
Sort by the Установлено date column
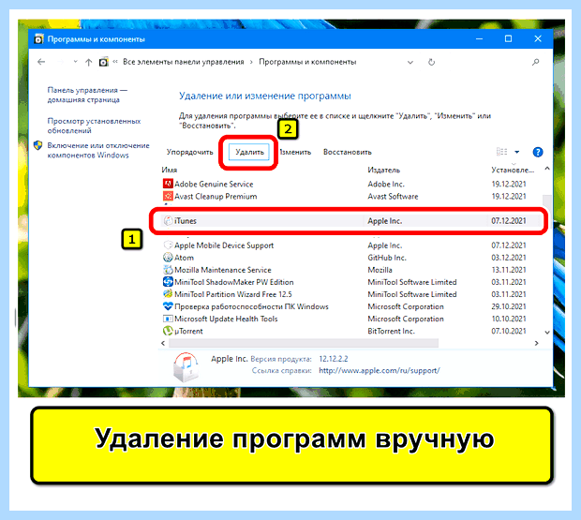(513, 170)
